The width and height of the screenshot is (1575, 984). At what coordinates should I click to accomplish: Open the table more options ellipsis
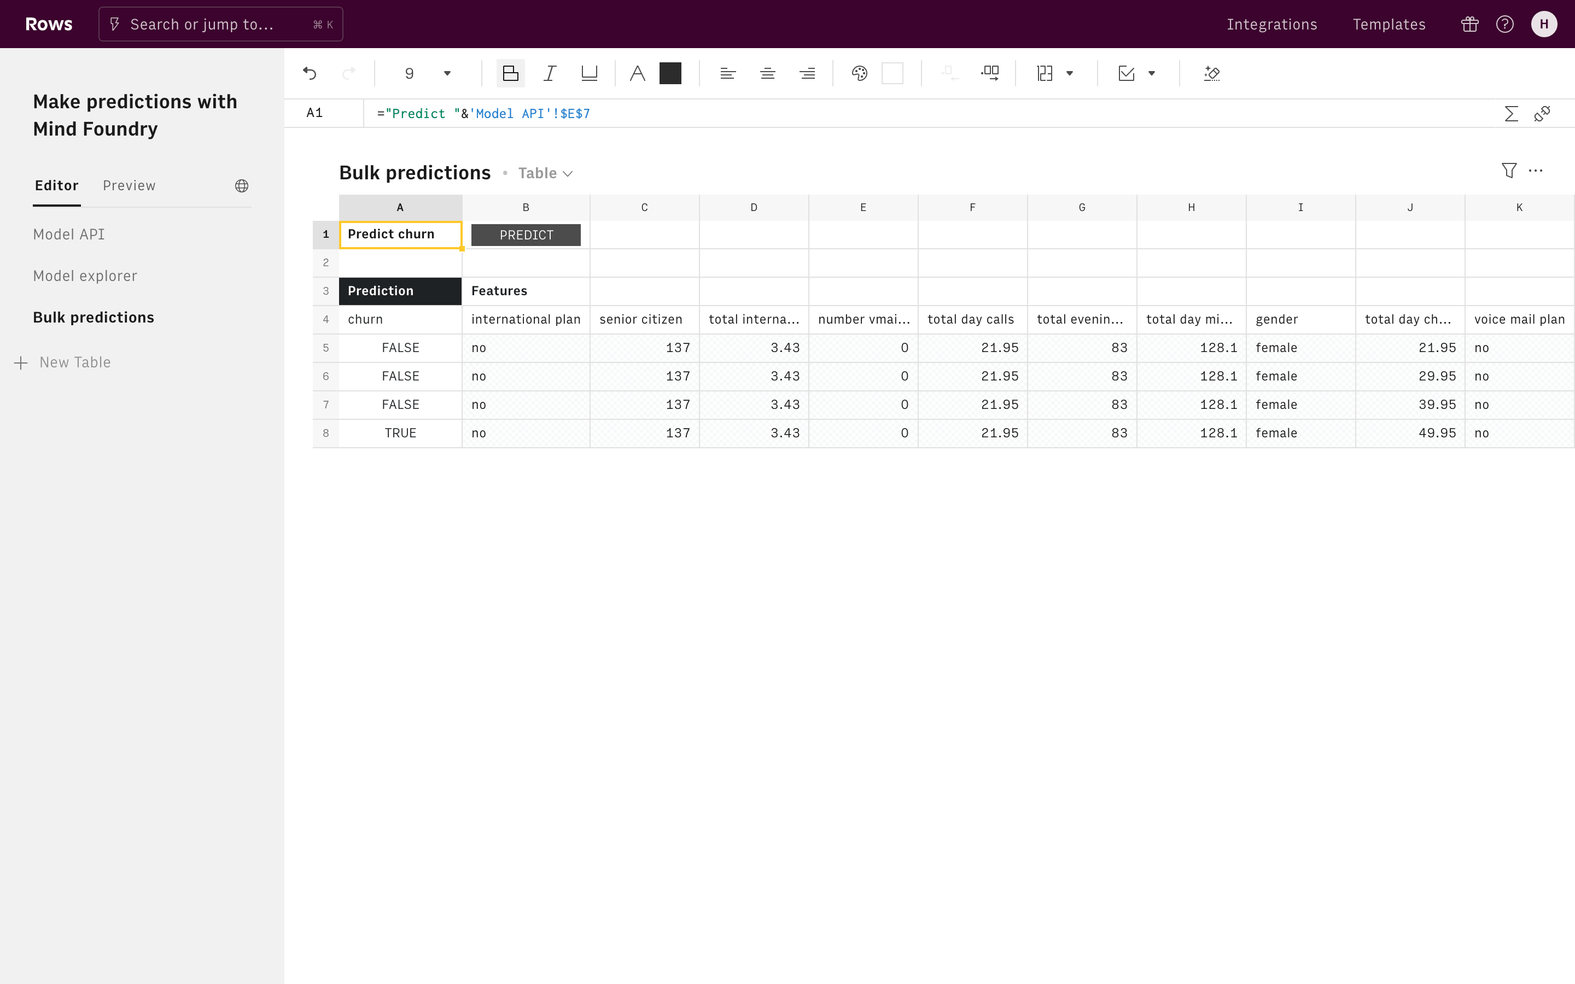[x=1536, y=171]
